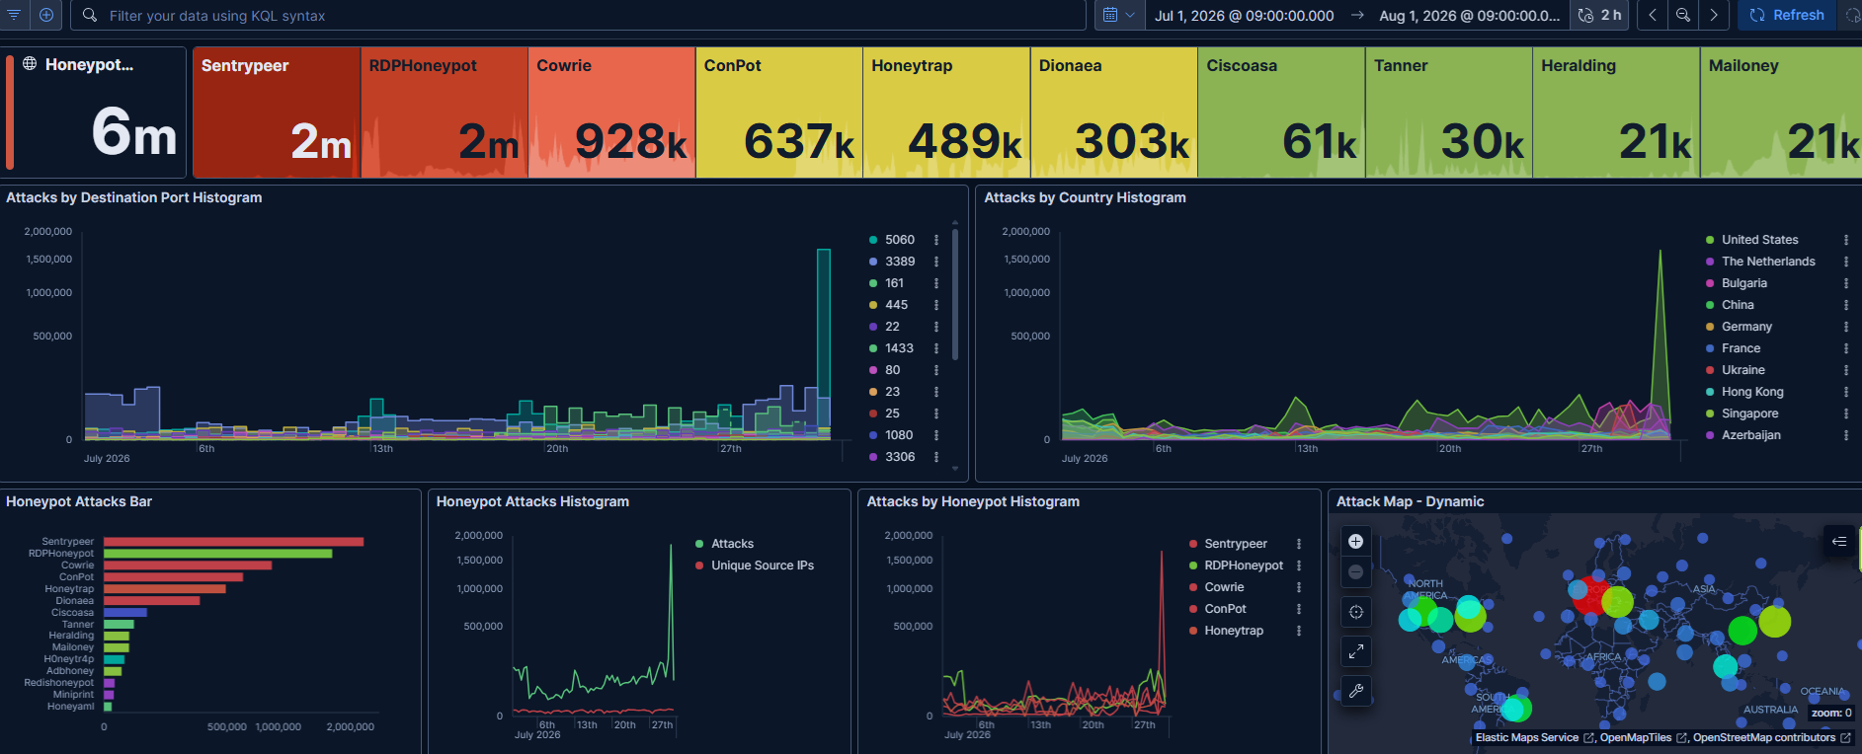Open the filter menu icon
Image resolution: width=1862 pixels, height=754 pixels.
14,15
